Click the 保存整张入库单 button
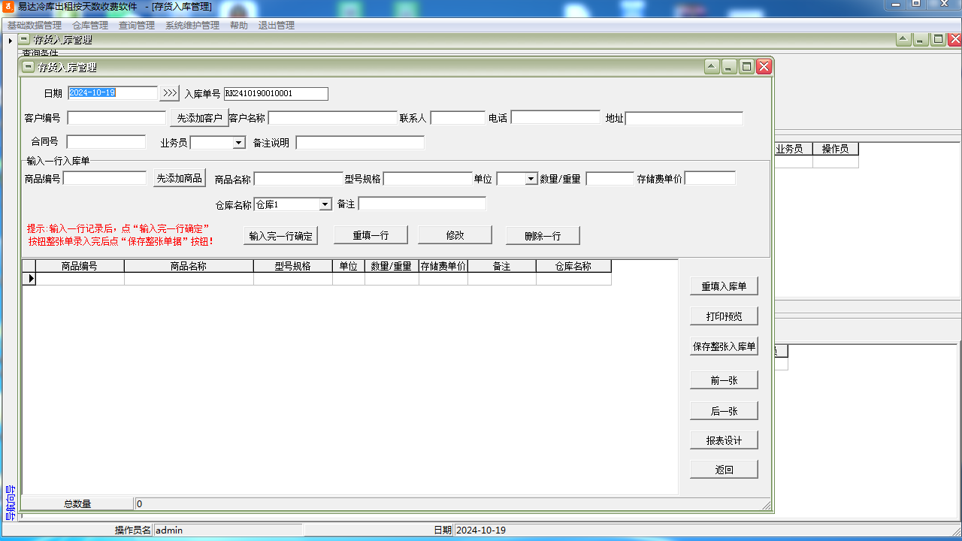962x541 pixels. (x=724, y=346)
